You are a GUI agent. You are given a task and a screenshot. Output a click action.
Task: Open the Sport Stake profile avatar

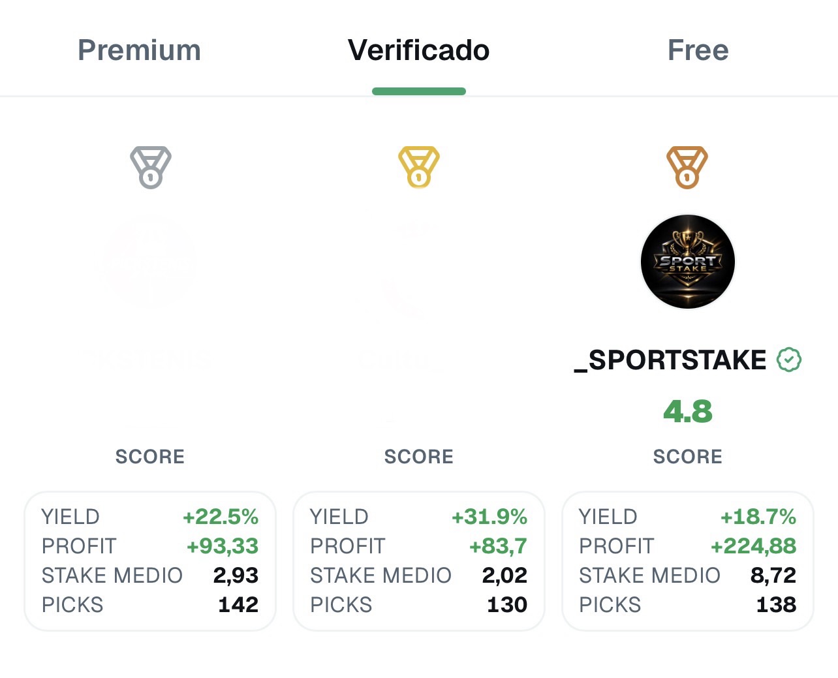tap(688, 262)
